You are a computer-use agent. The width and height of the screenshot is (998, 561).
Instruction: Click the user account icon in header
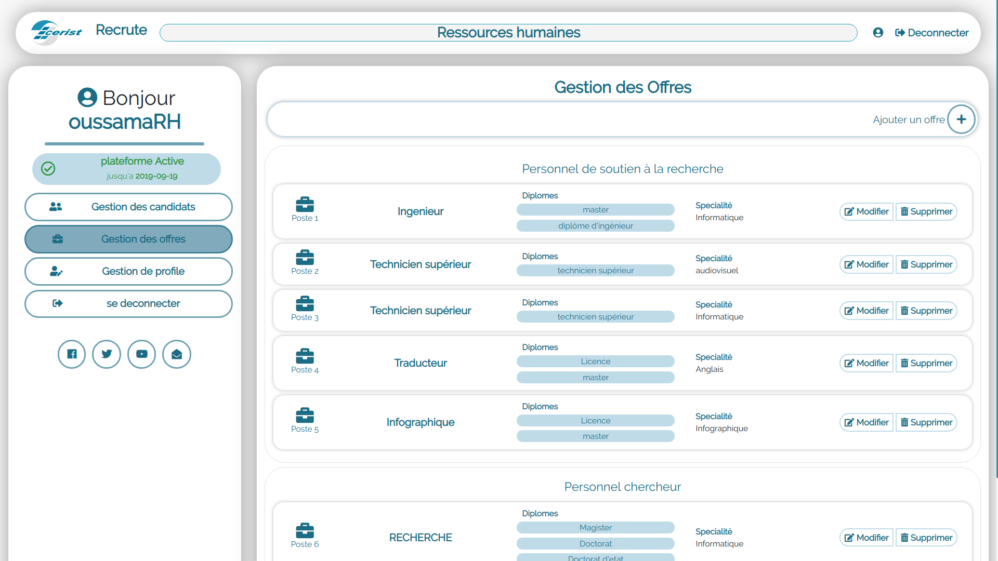click(878, 33)
